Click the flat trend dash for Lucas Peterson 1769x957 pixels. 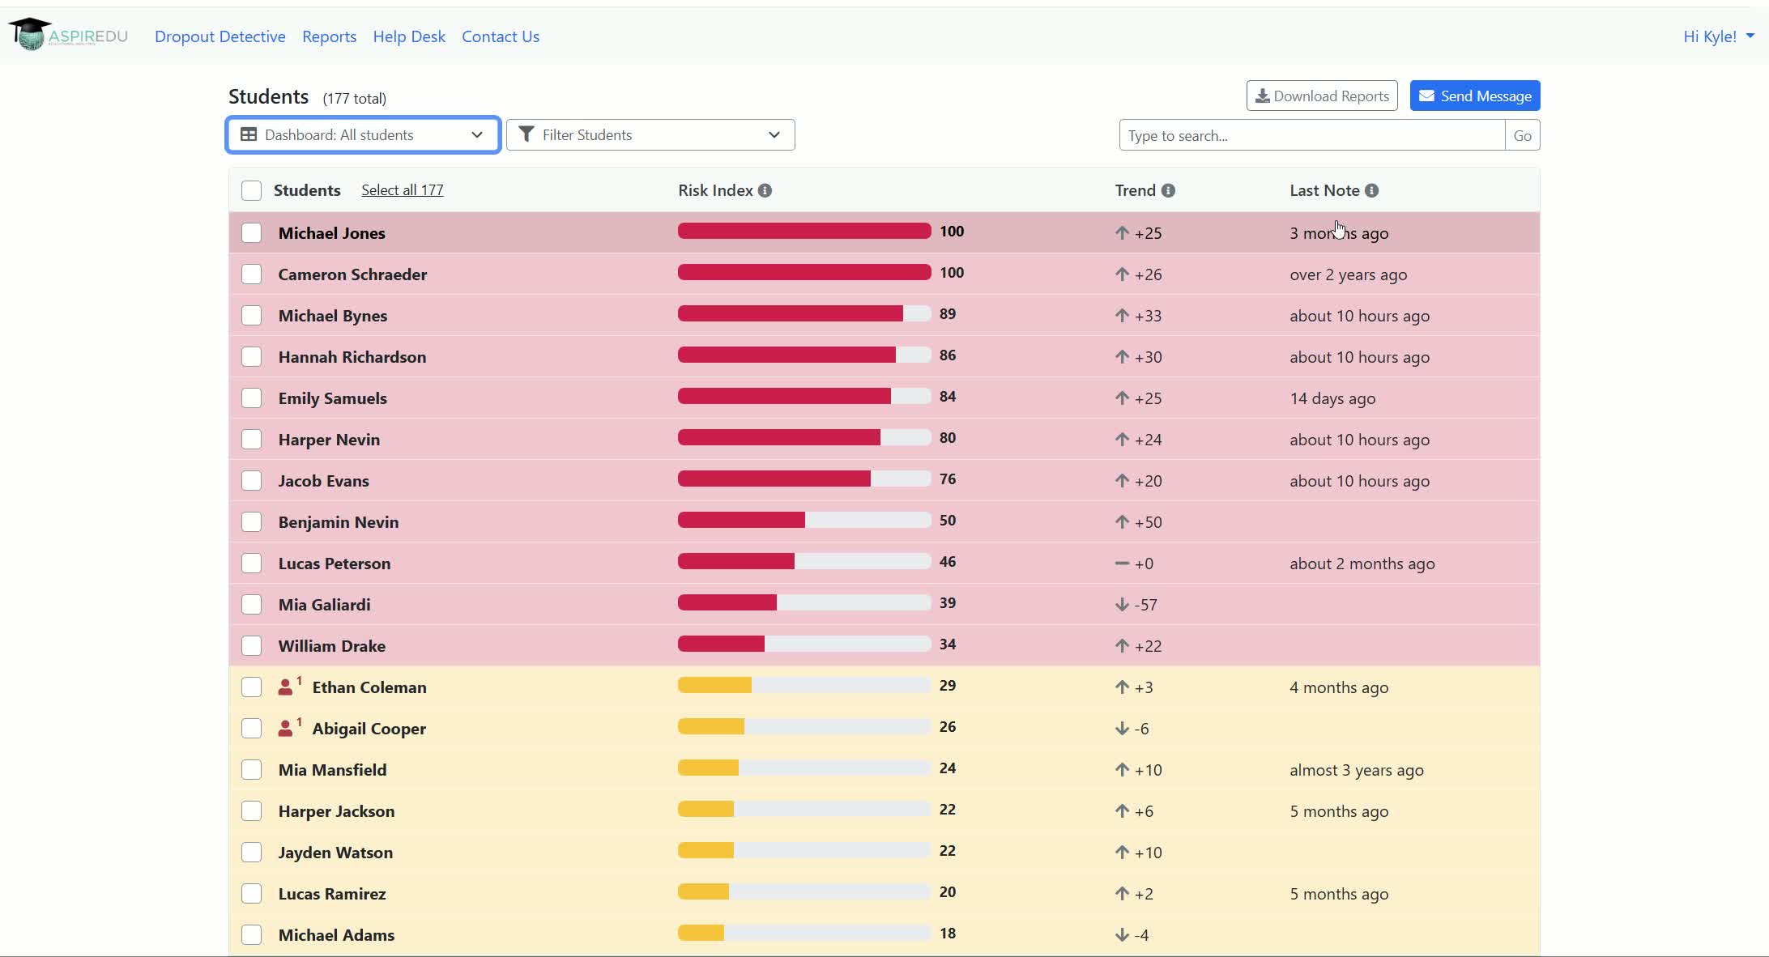pyautogui.click(x=1122, y=564)
